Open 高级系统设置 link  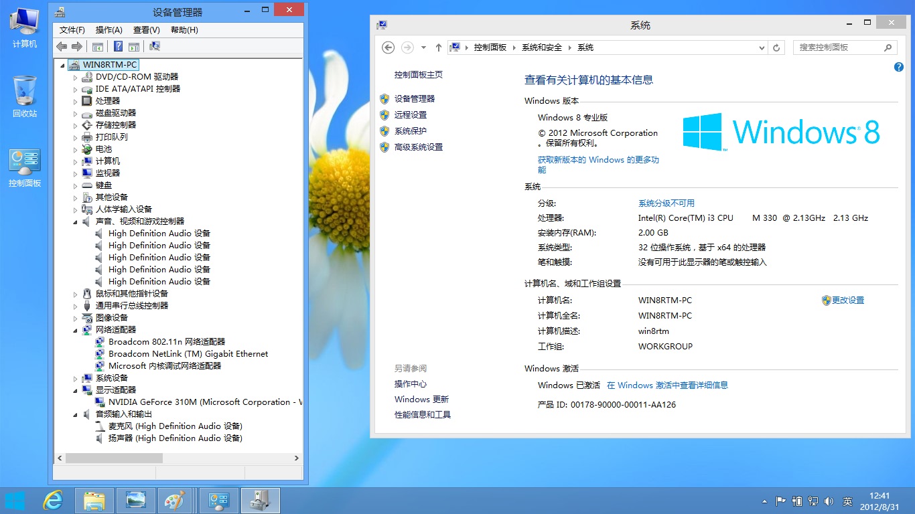[x=419, y=147]
